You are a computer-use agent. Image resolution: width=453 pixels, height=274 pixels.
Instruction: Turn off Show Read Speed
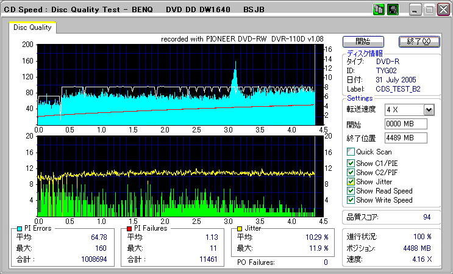(351, 191)
